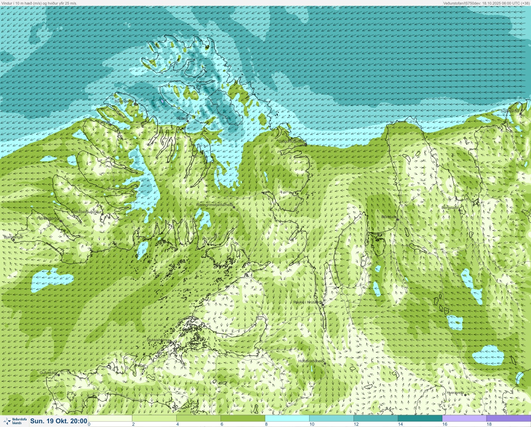Pick the 12–14 m/s teal legend swatch
Image resolution: width=531 pixels, height=427 pixels.
(375, 418)
